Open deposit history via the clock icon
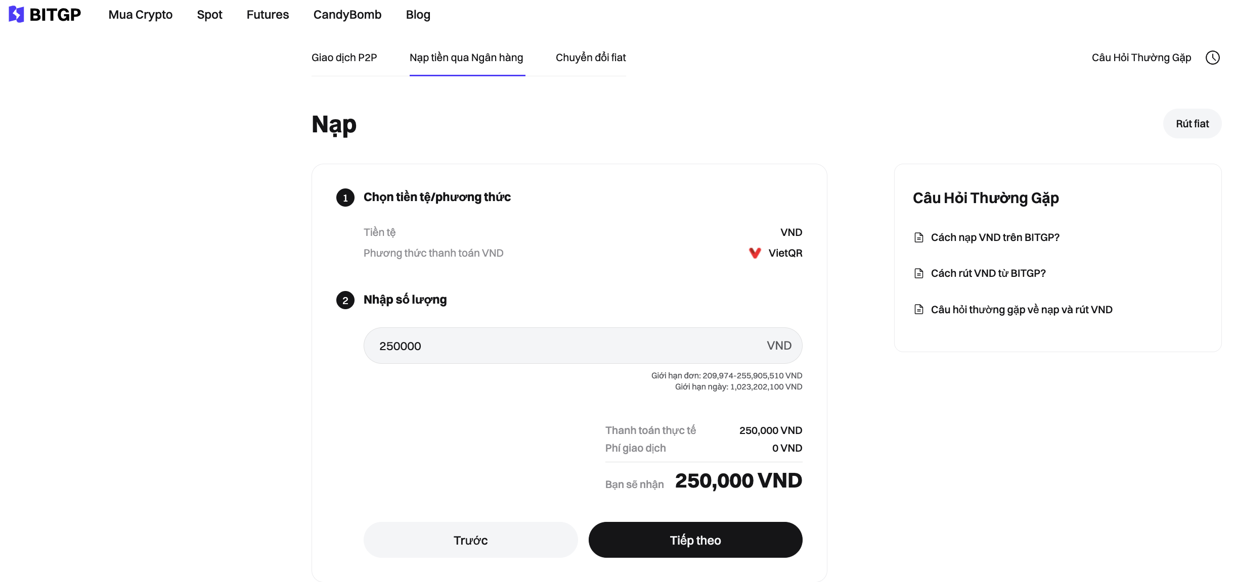 tap(1213, 57)
